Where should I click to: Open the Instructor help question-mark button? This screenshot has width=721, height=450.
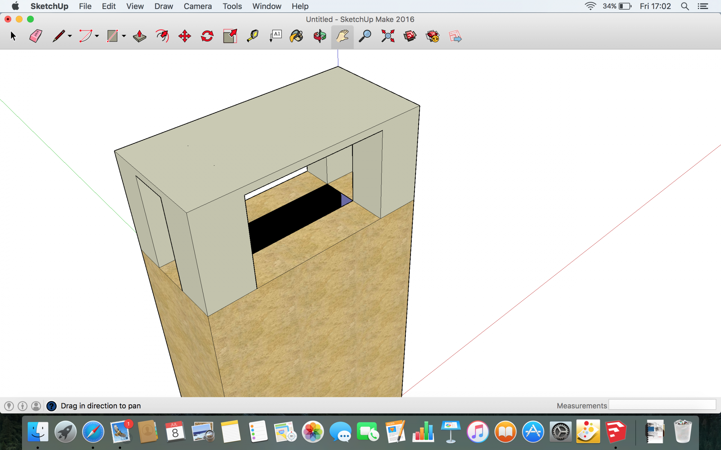click(51, 406)
